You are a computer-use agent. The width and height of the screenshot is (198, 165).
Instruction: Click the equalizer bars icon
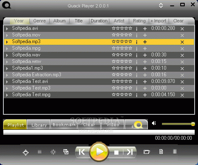pos(39,152)
